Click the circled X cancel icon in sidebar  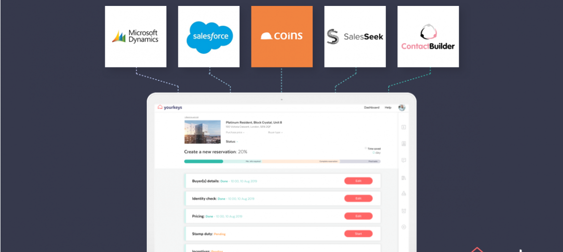(x=403, y=227)
